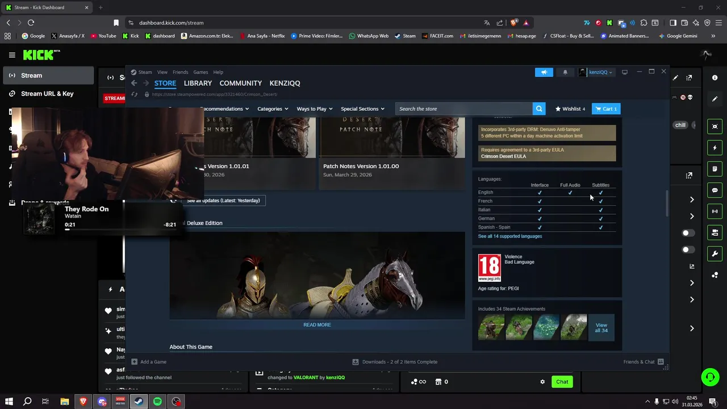This screenshot has width=727, height=409.
Task: Open Kick chat settings gear
Action: pyautogui.click(x=542, y=382)
